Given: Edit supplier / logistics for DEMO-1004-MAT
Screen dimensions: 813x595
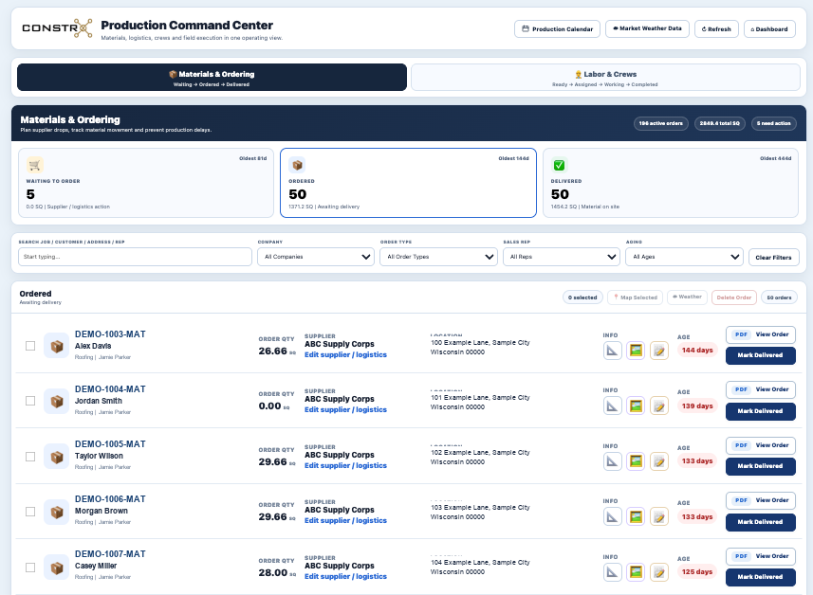Looking at the screenshot, I should (x=345, y=409).
